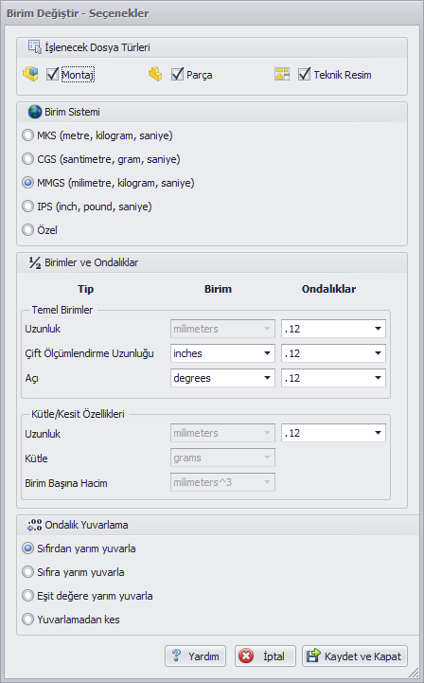
Task: Click the Yardım help button
Action: (196, 656)
